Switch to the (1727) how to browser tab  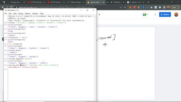point(56,2)
